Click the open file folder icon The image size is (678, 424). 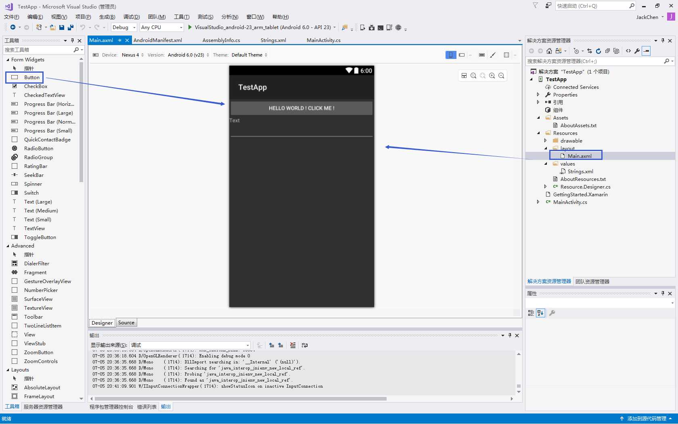click(x=52, y=27)
